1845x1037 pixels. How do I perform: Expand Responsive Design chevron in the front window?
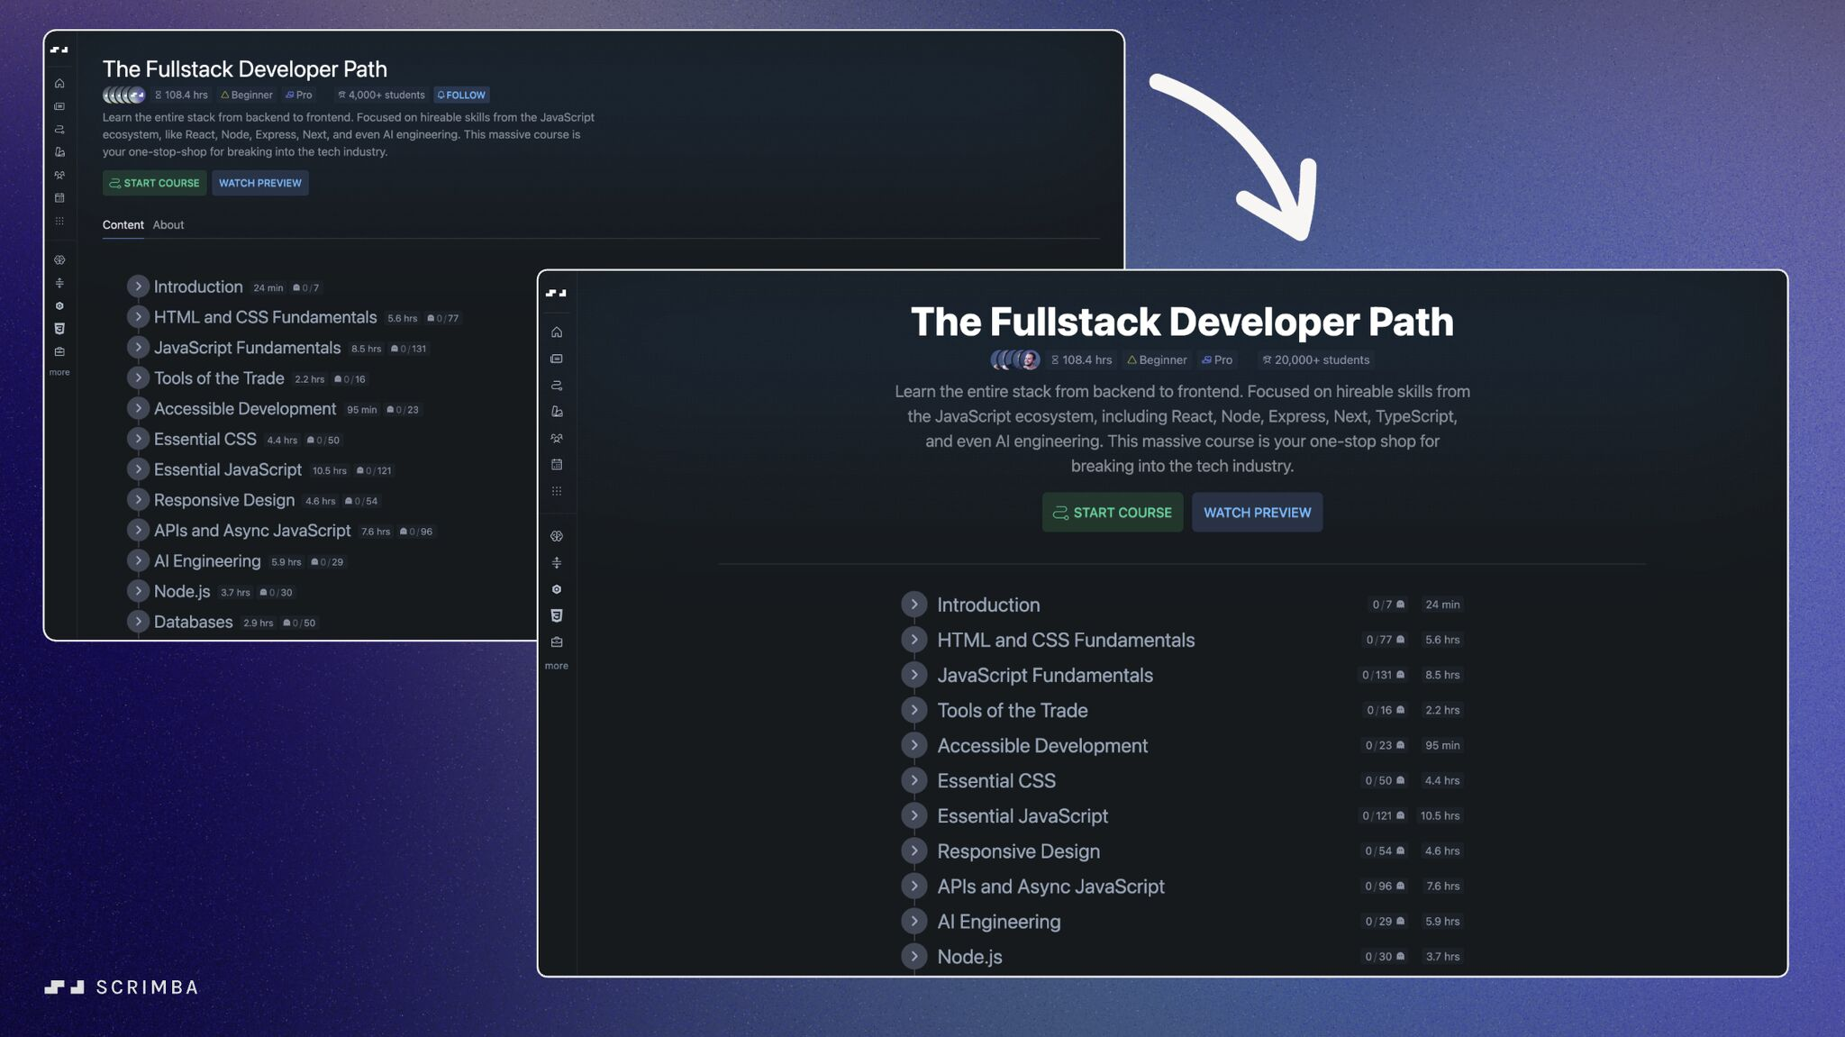913,851
